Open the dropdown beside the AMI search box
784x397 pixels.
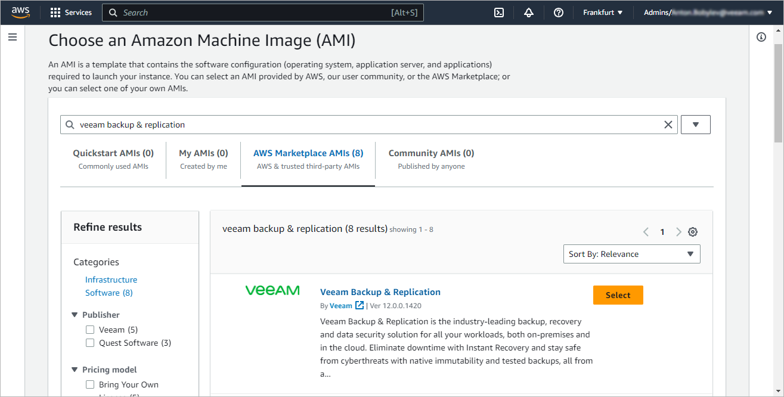click(x=695, y=125)
